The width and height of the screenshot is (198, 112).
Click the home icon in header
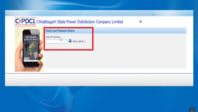pyautogui.click(x=141, y=21)
